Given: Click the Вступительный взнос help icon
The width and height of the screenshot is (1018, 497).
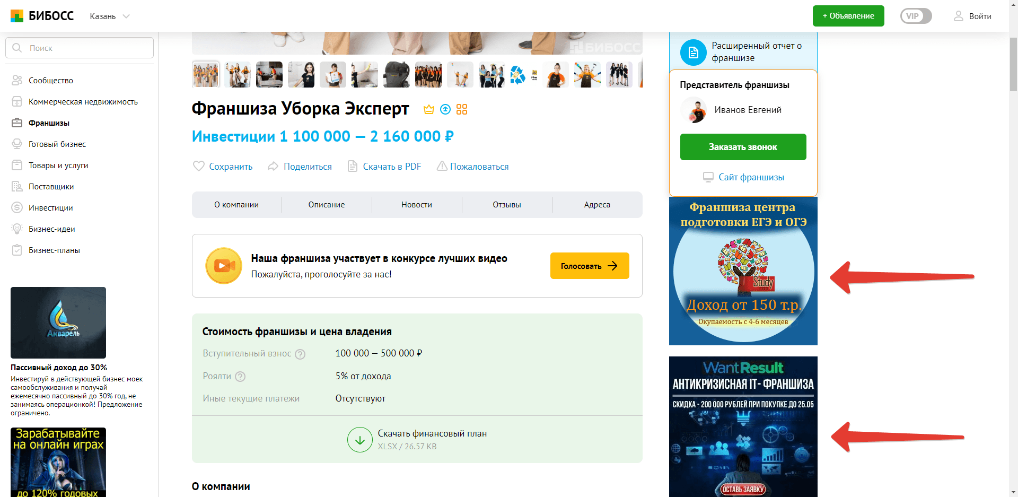Looking at the screenshot, I should (x=300, y=354).
